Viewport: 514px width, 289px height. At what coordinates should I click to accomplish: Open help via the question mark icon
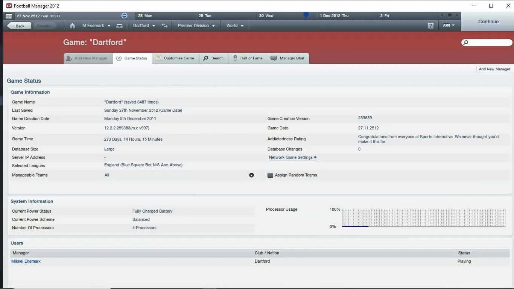click(x=430, y=26)
